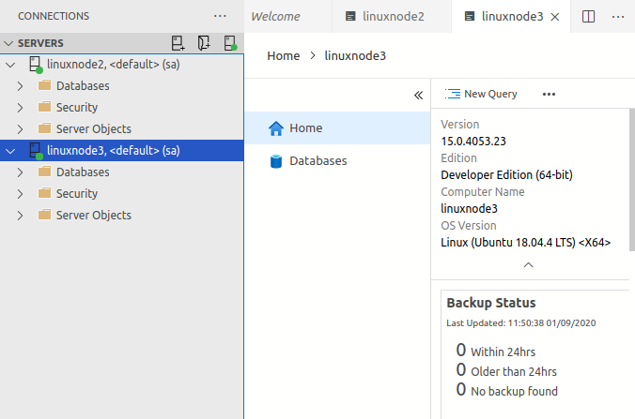
Task: Click the New Server Group icon
Action: pyautogui.click(x=205, y=43)
